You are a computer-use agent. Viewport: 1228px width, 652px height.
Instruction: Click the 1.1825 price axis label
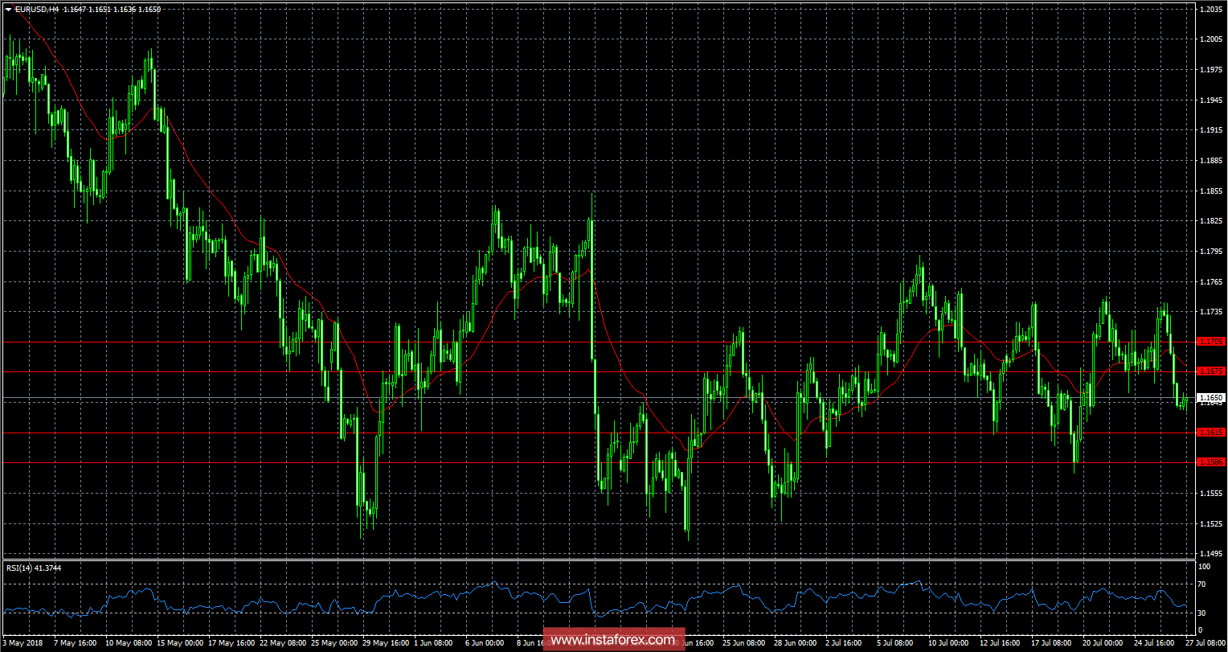click(1210, 221)
